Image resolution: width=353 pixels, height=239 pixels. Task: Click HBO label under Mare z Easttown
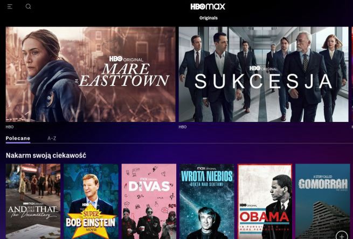(x=10, y=127)
